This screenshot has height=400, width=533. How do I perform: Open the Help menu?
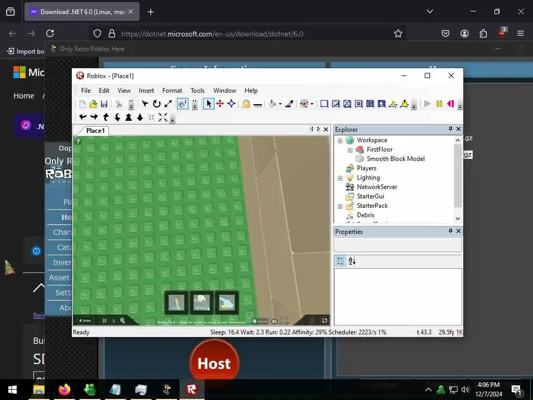pos(251,91)
